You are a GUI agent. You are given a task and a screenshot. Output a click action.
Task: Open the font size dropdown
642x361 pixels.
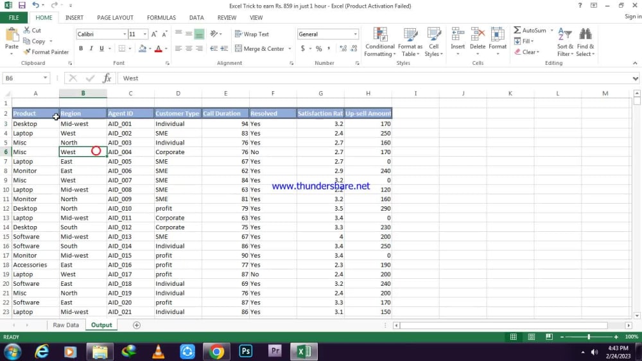pos(144,35)
